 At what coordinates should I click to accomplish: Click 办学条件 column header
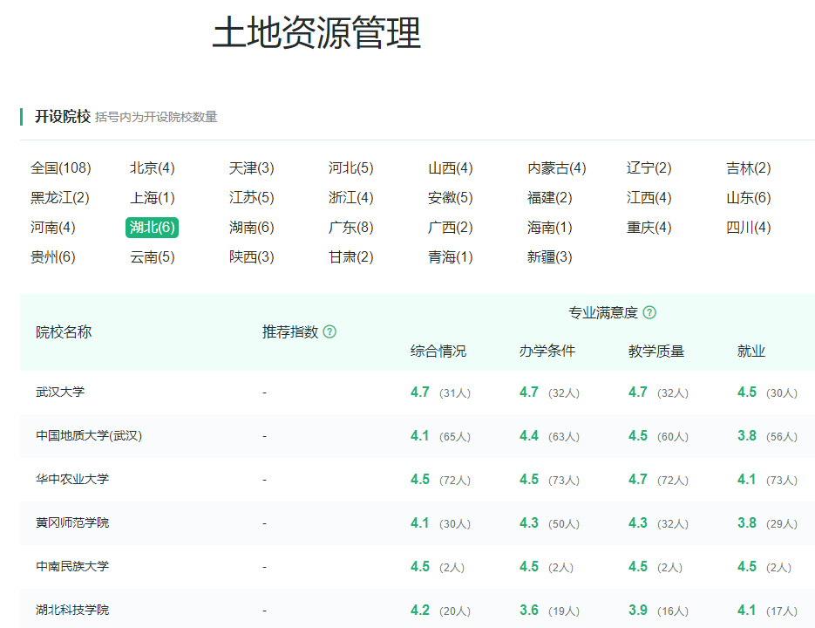pyautogui.click(x=547, y=352)
